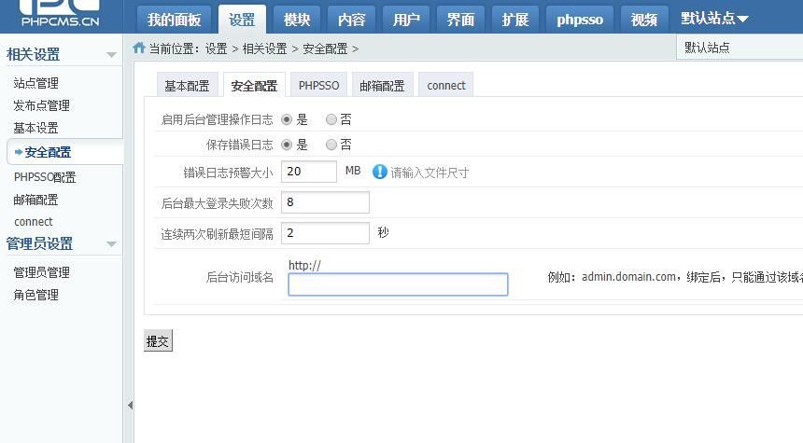The height and width of the screenshot is (443, 803).
Task: Open the 模块 top menu
Action: pyautogui.click(x=297, y=20)
